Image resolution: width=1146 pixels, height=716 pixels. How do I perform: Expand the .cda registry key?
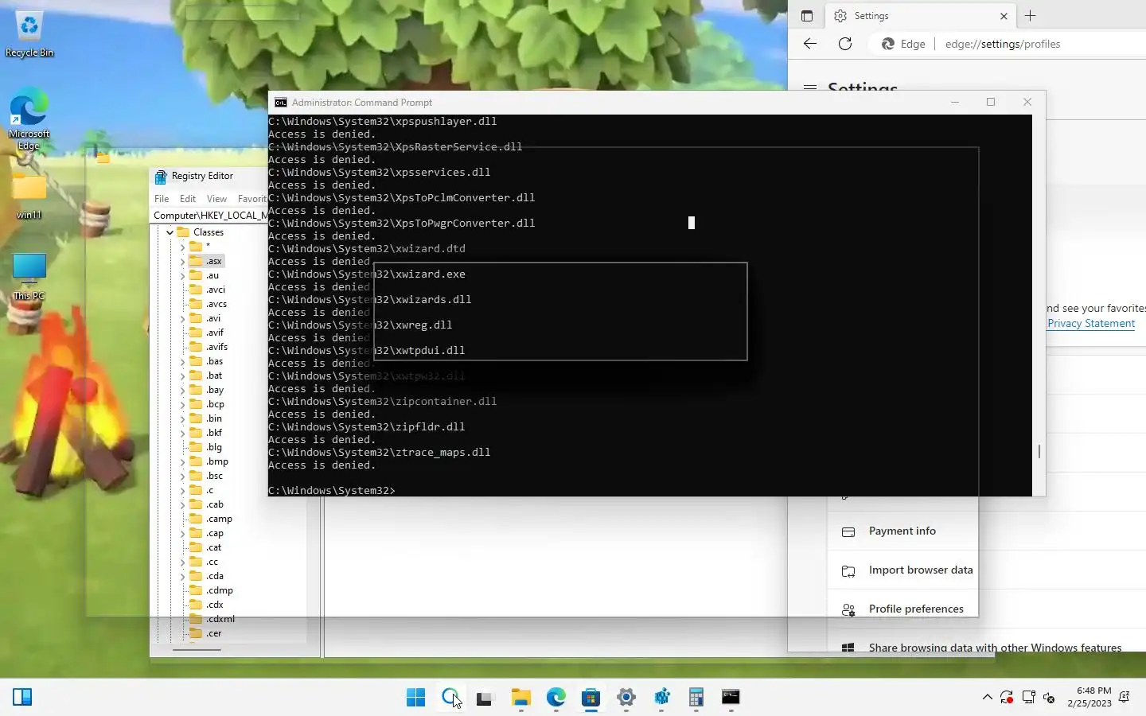182,576
